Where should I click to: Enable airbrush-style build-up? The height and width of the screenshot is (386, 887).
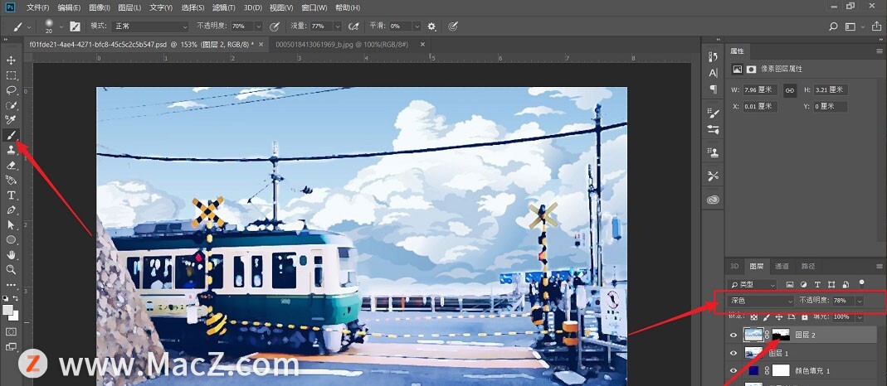(x=354, y=26)
